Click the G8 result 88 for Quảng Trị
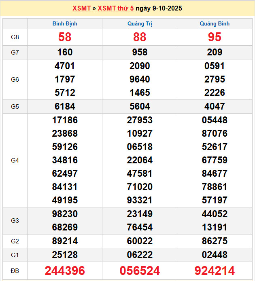This screenshot has height=281, width=255. pos(140,37)
